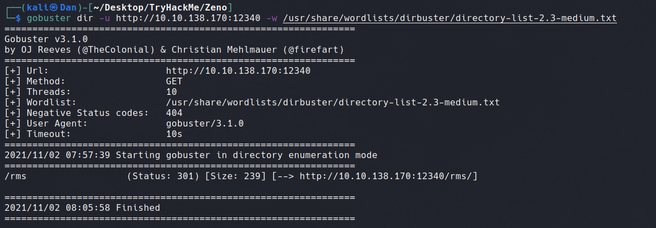Click the Finished timestamp line

[82, 207]
